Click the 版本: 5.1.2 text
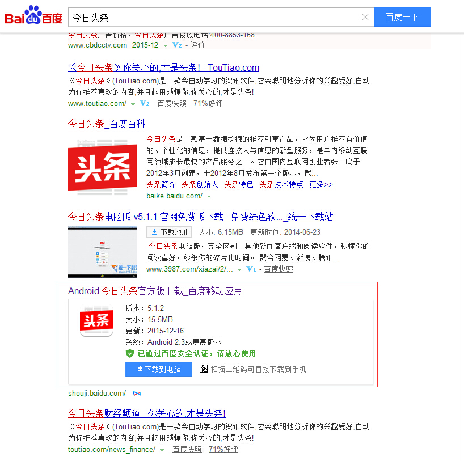 point(145,308)
